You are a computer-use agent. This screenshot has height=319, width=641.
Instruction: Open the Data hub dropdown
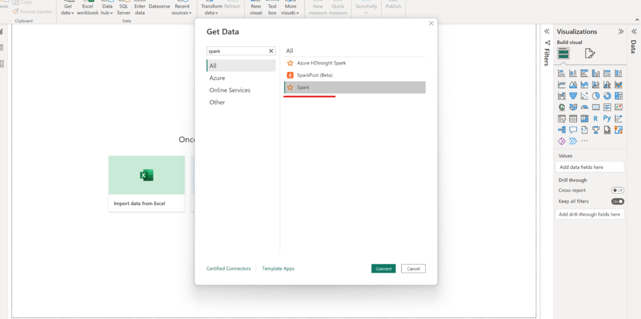[x=107, y=9]
